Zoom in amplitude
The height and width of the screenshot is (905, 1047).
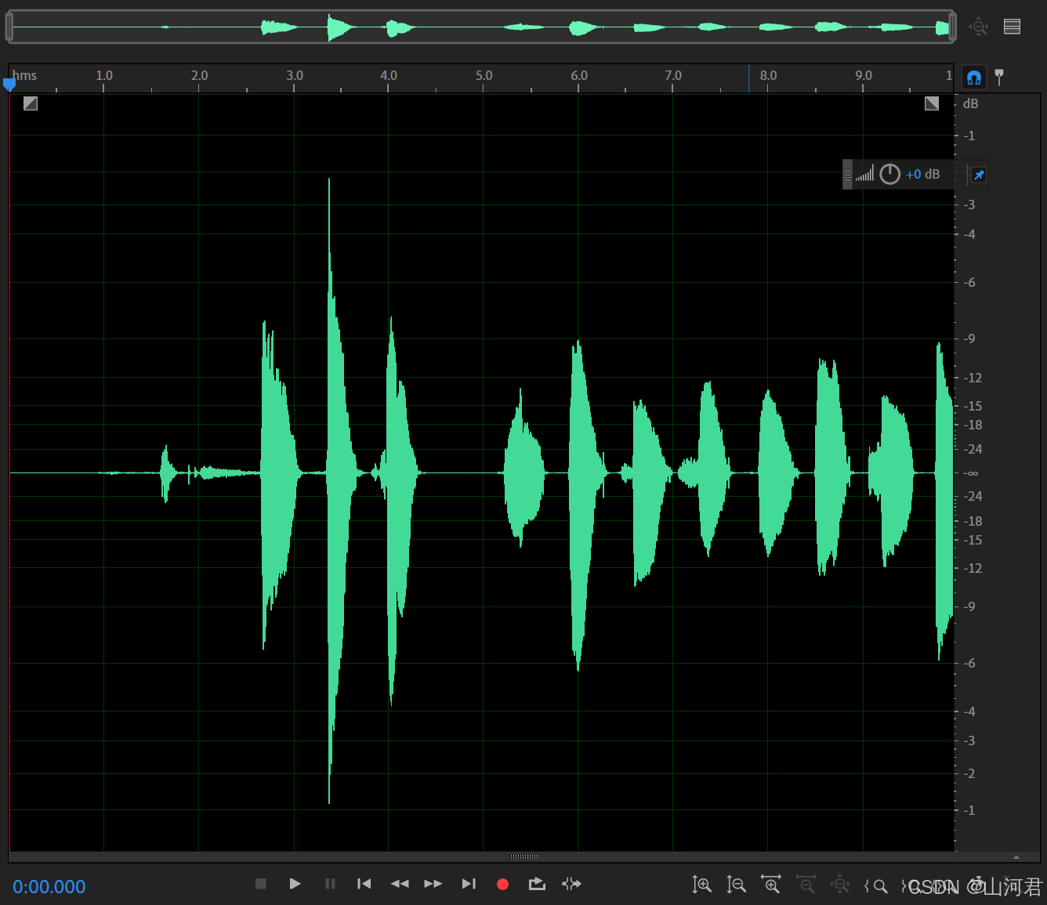point(701,885)
